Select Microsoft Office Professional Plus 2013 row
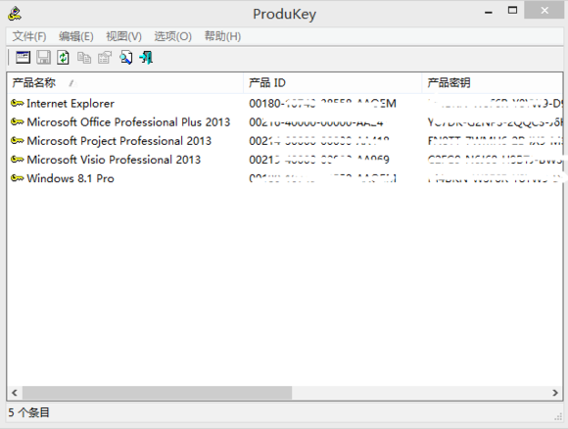The height and width of the screenshot is (429, 568). (285, 122)
